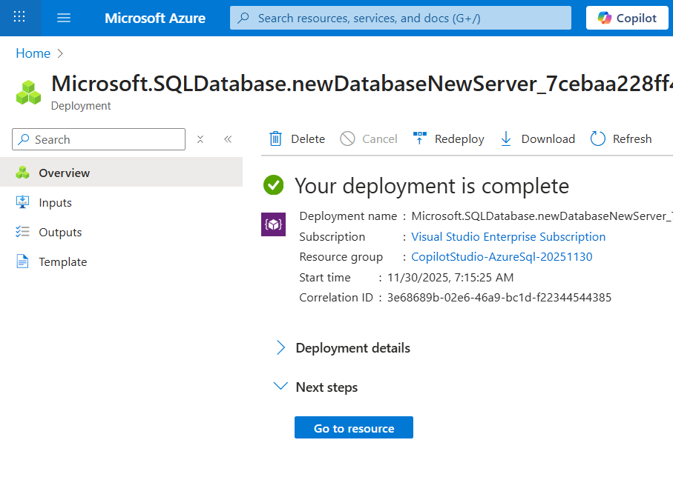Click the up-down chevron beside sidebar search
Screen dimensions: 673x477
click(x=200, y=139)
